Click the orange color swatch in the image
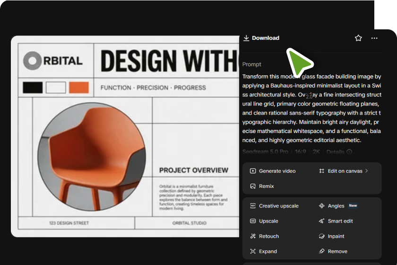Image resolution: width=397 pixels, height=265 pixels. tap(79, 88)
